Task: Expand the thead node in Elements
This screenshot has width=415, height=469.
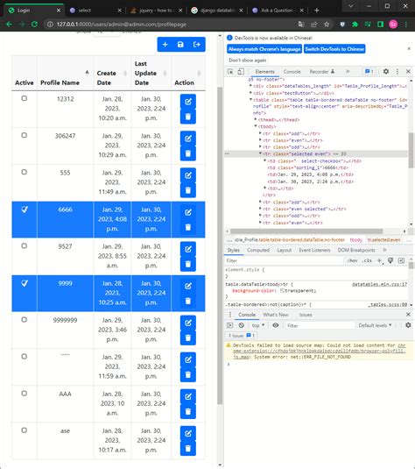Action: (x=256, y=119)
